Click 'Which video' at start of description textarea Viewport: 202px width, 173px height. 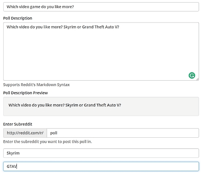[18, 27]
